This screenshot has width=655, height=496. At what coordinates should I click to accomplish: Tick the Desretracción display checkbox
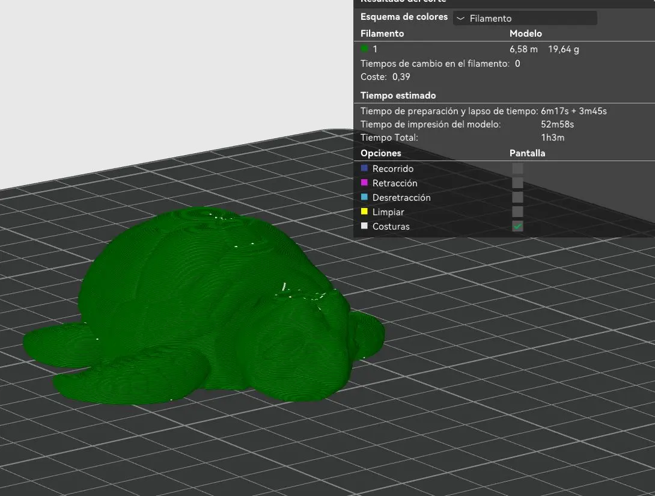(x=517, y=197)
